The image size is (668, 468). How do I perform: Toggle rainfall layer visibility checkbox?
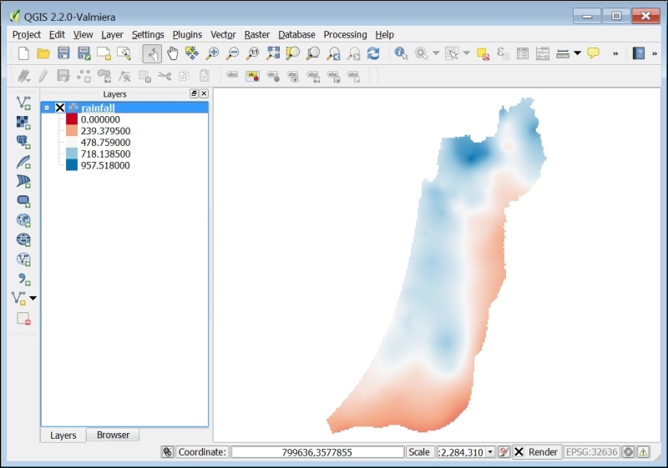click(60, 108)
